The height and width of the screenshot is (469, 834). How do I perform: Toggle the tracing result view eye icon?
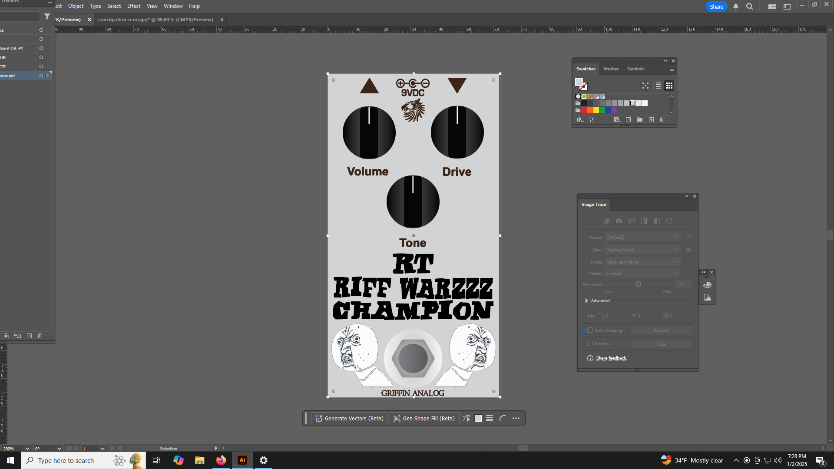coord(688,250)
